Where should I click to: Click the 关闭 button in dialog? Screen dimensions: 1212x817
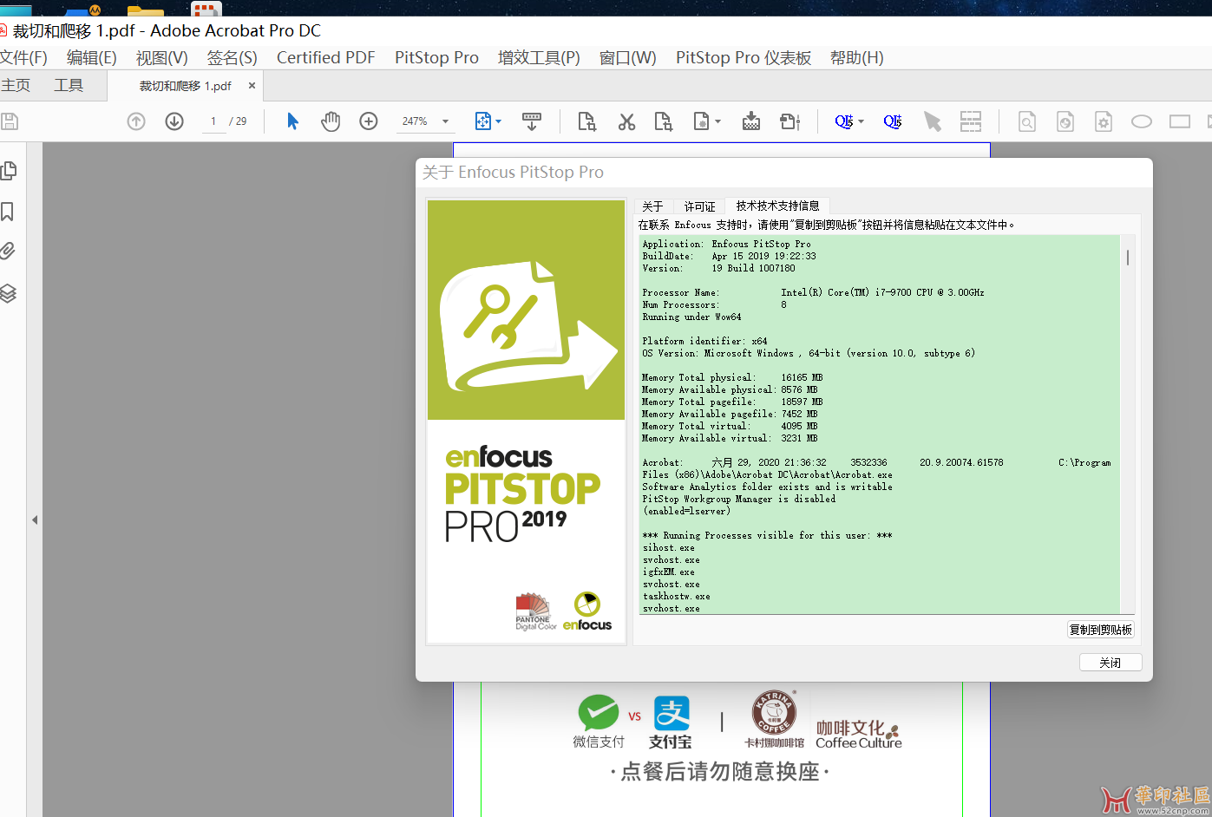[x=1110, y=663]
